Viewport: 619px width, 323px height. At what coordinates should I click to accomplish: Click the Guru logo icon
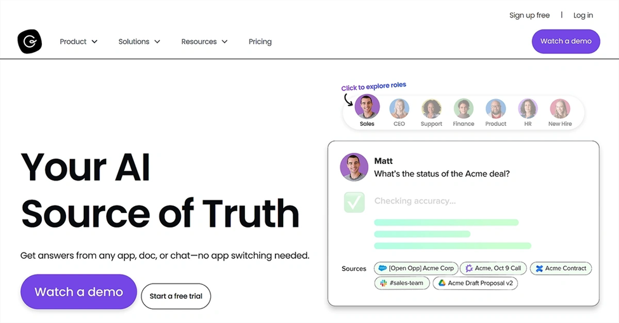(29, 41)
